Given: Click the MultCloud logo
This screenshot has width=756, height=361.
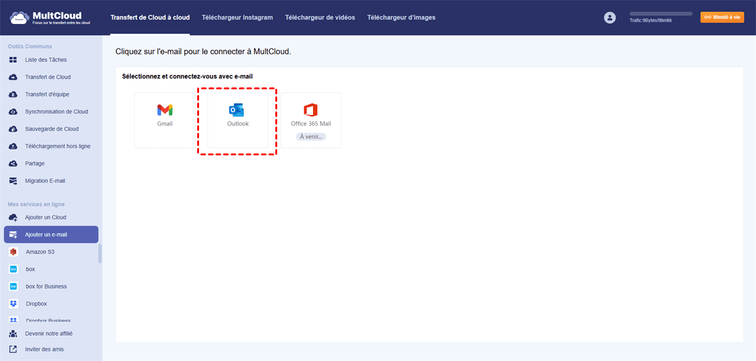Looking at the screenshot, I should click(50, 18).
